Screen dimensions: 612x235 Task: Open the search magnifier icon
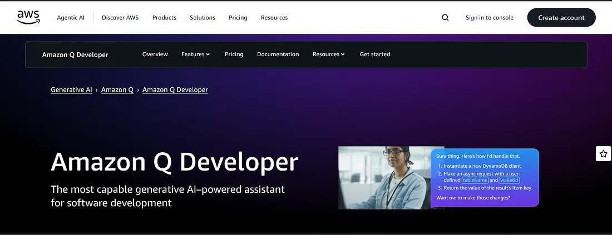click(x=445, y=18)
